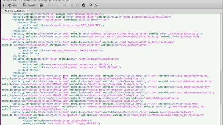The image size is (223, 125).
Task: Click 'com.android.systemui.TOGGLE_RECENTS' action
Action: pyautogui.click(x=76, y=50)
